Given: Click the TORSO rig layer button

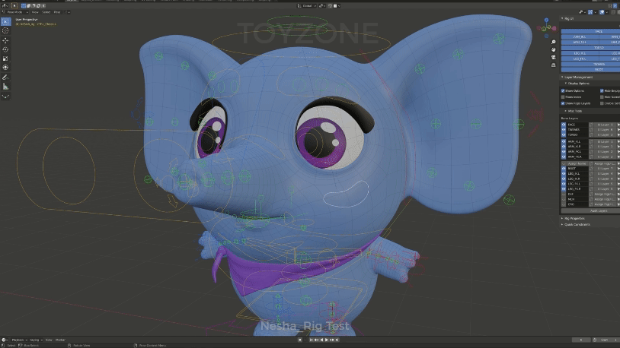Looking at the screenshot, I should click(590, 47).
